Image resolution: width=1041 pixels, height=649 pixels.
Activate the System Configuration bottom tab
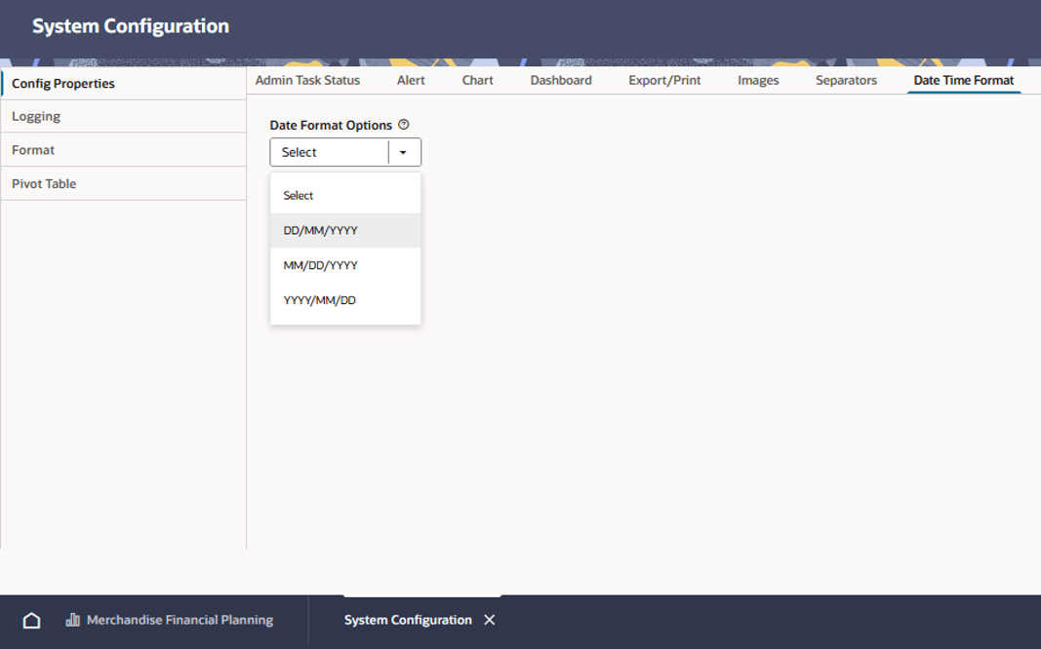pos(408,620)
